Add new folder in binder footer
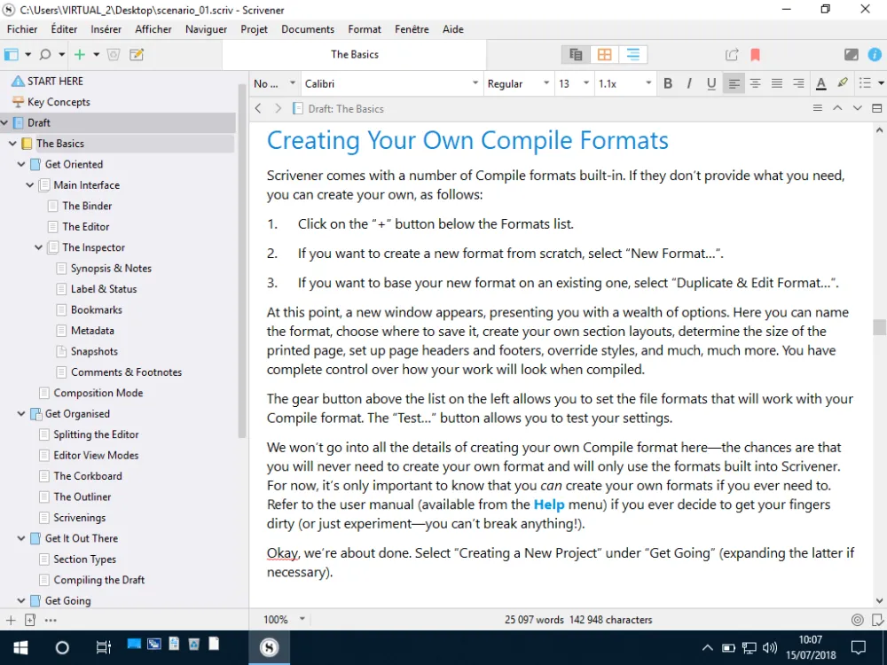The height and width of the screenshot is (665, 887). pyautogui.click(x=30, y=621)
